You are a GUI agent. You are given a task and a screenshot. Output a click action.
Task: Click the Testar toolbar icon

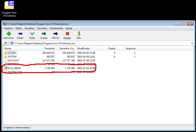(x=32, y=34)
